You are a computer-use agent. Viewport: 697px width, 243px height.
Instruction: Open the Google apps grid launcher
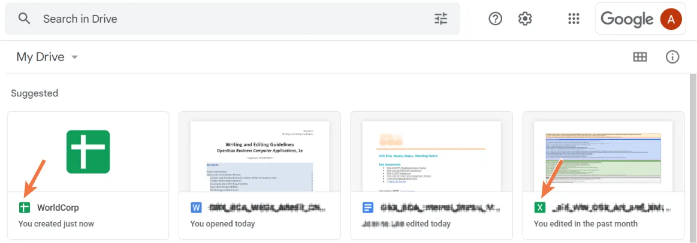(574, 19)
